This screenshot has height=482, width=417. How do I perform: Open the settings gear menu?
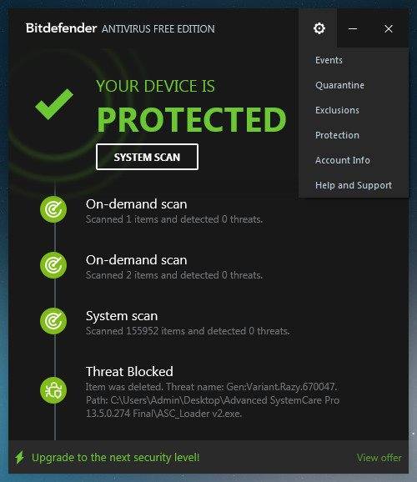[319, 28]
